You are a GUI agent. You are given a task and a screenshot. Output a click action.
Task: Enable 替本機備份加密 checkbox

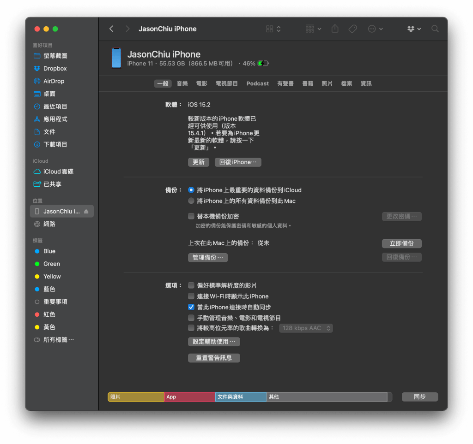(x=191, y=216)
